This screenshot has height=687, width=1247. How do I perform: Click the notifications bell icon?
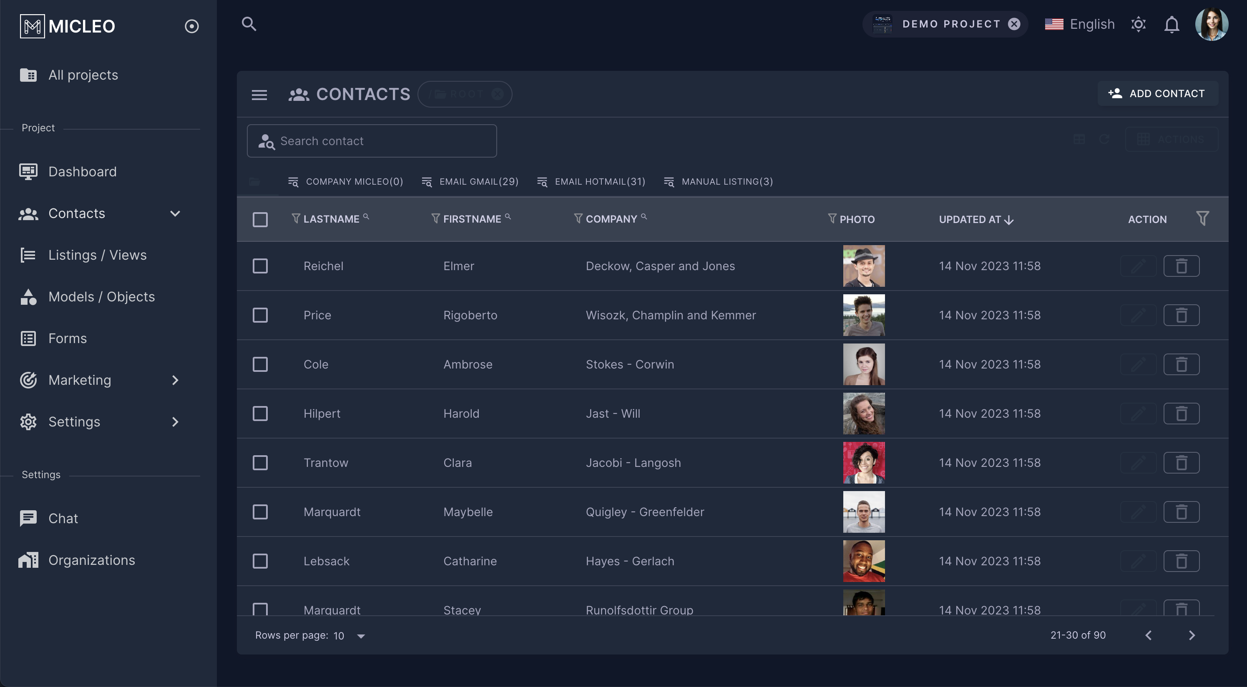point(1172,24)
